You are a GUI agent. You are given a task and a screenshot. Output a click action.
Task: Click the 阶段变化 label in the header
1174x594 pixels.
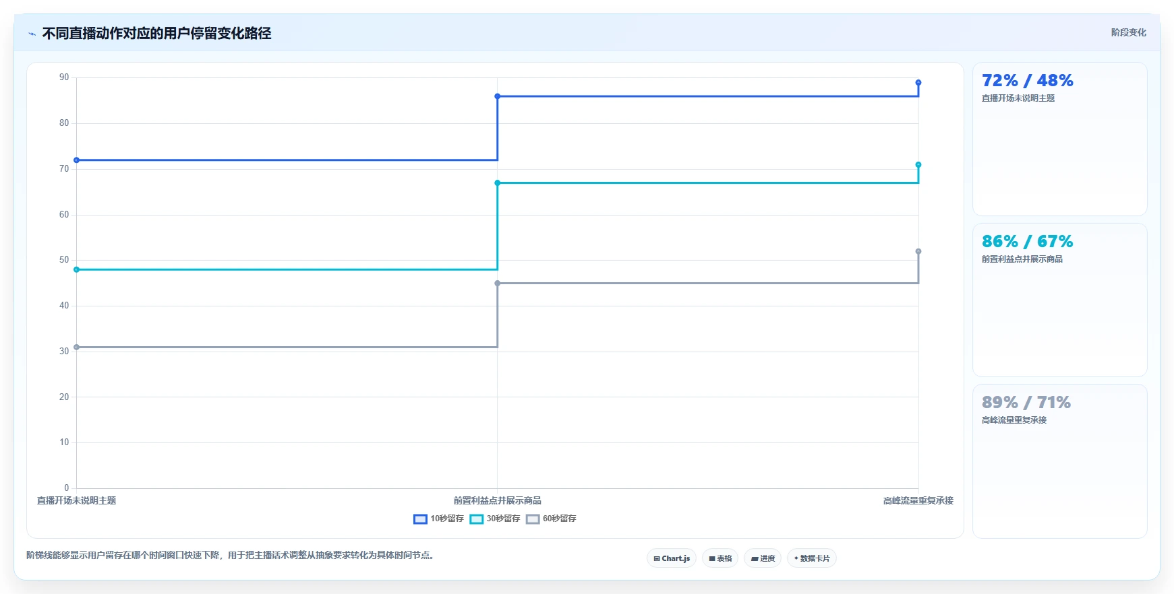(1129, 32)
